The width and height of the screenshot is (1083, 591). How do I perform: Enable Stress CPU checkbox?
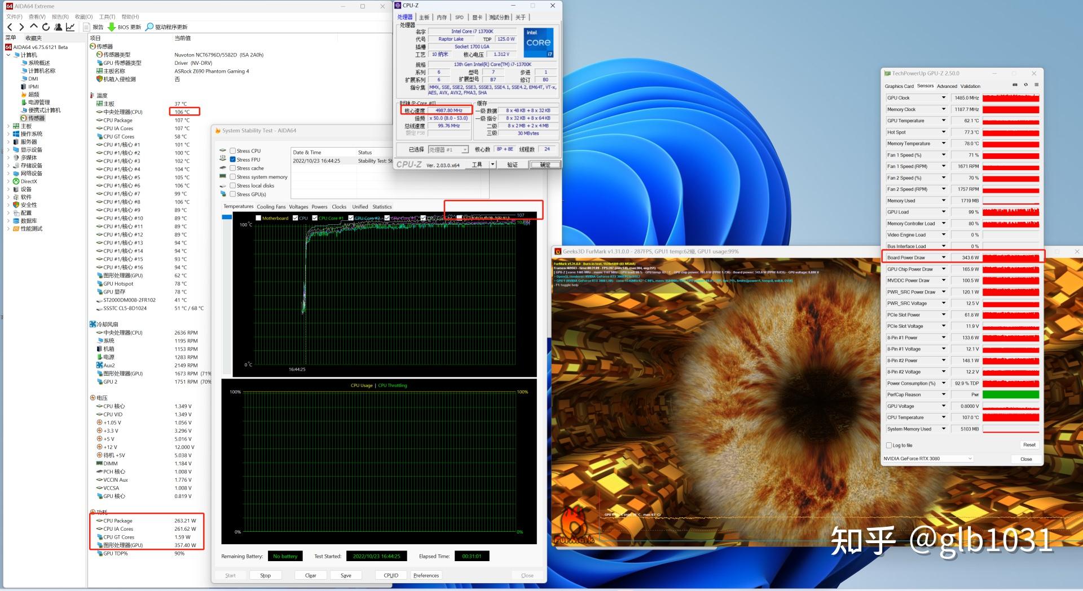tap(232, 151)
